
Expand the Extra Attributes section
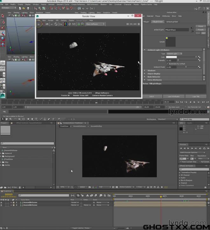[x=145, y=80]
